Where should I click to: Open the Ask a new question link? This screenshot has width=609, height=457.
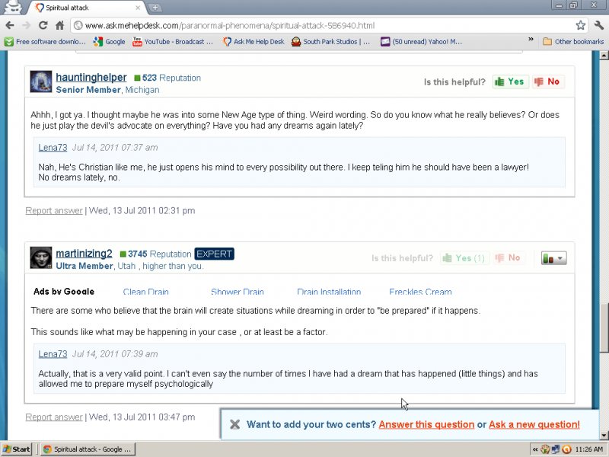coord(534,424)
